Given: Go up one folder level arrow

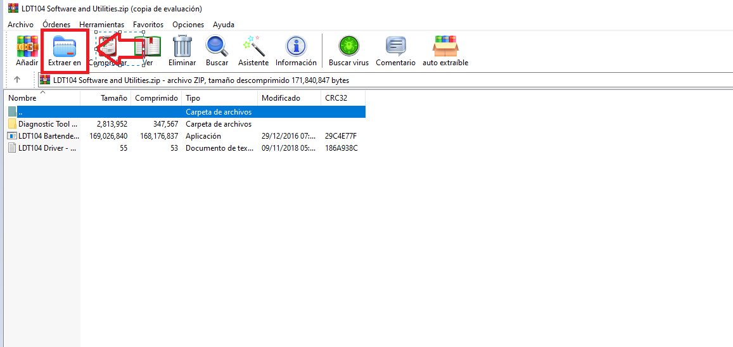Looking at the screenshot, I should click(x=17, y=80).
